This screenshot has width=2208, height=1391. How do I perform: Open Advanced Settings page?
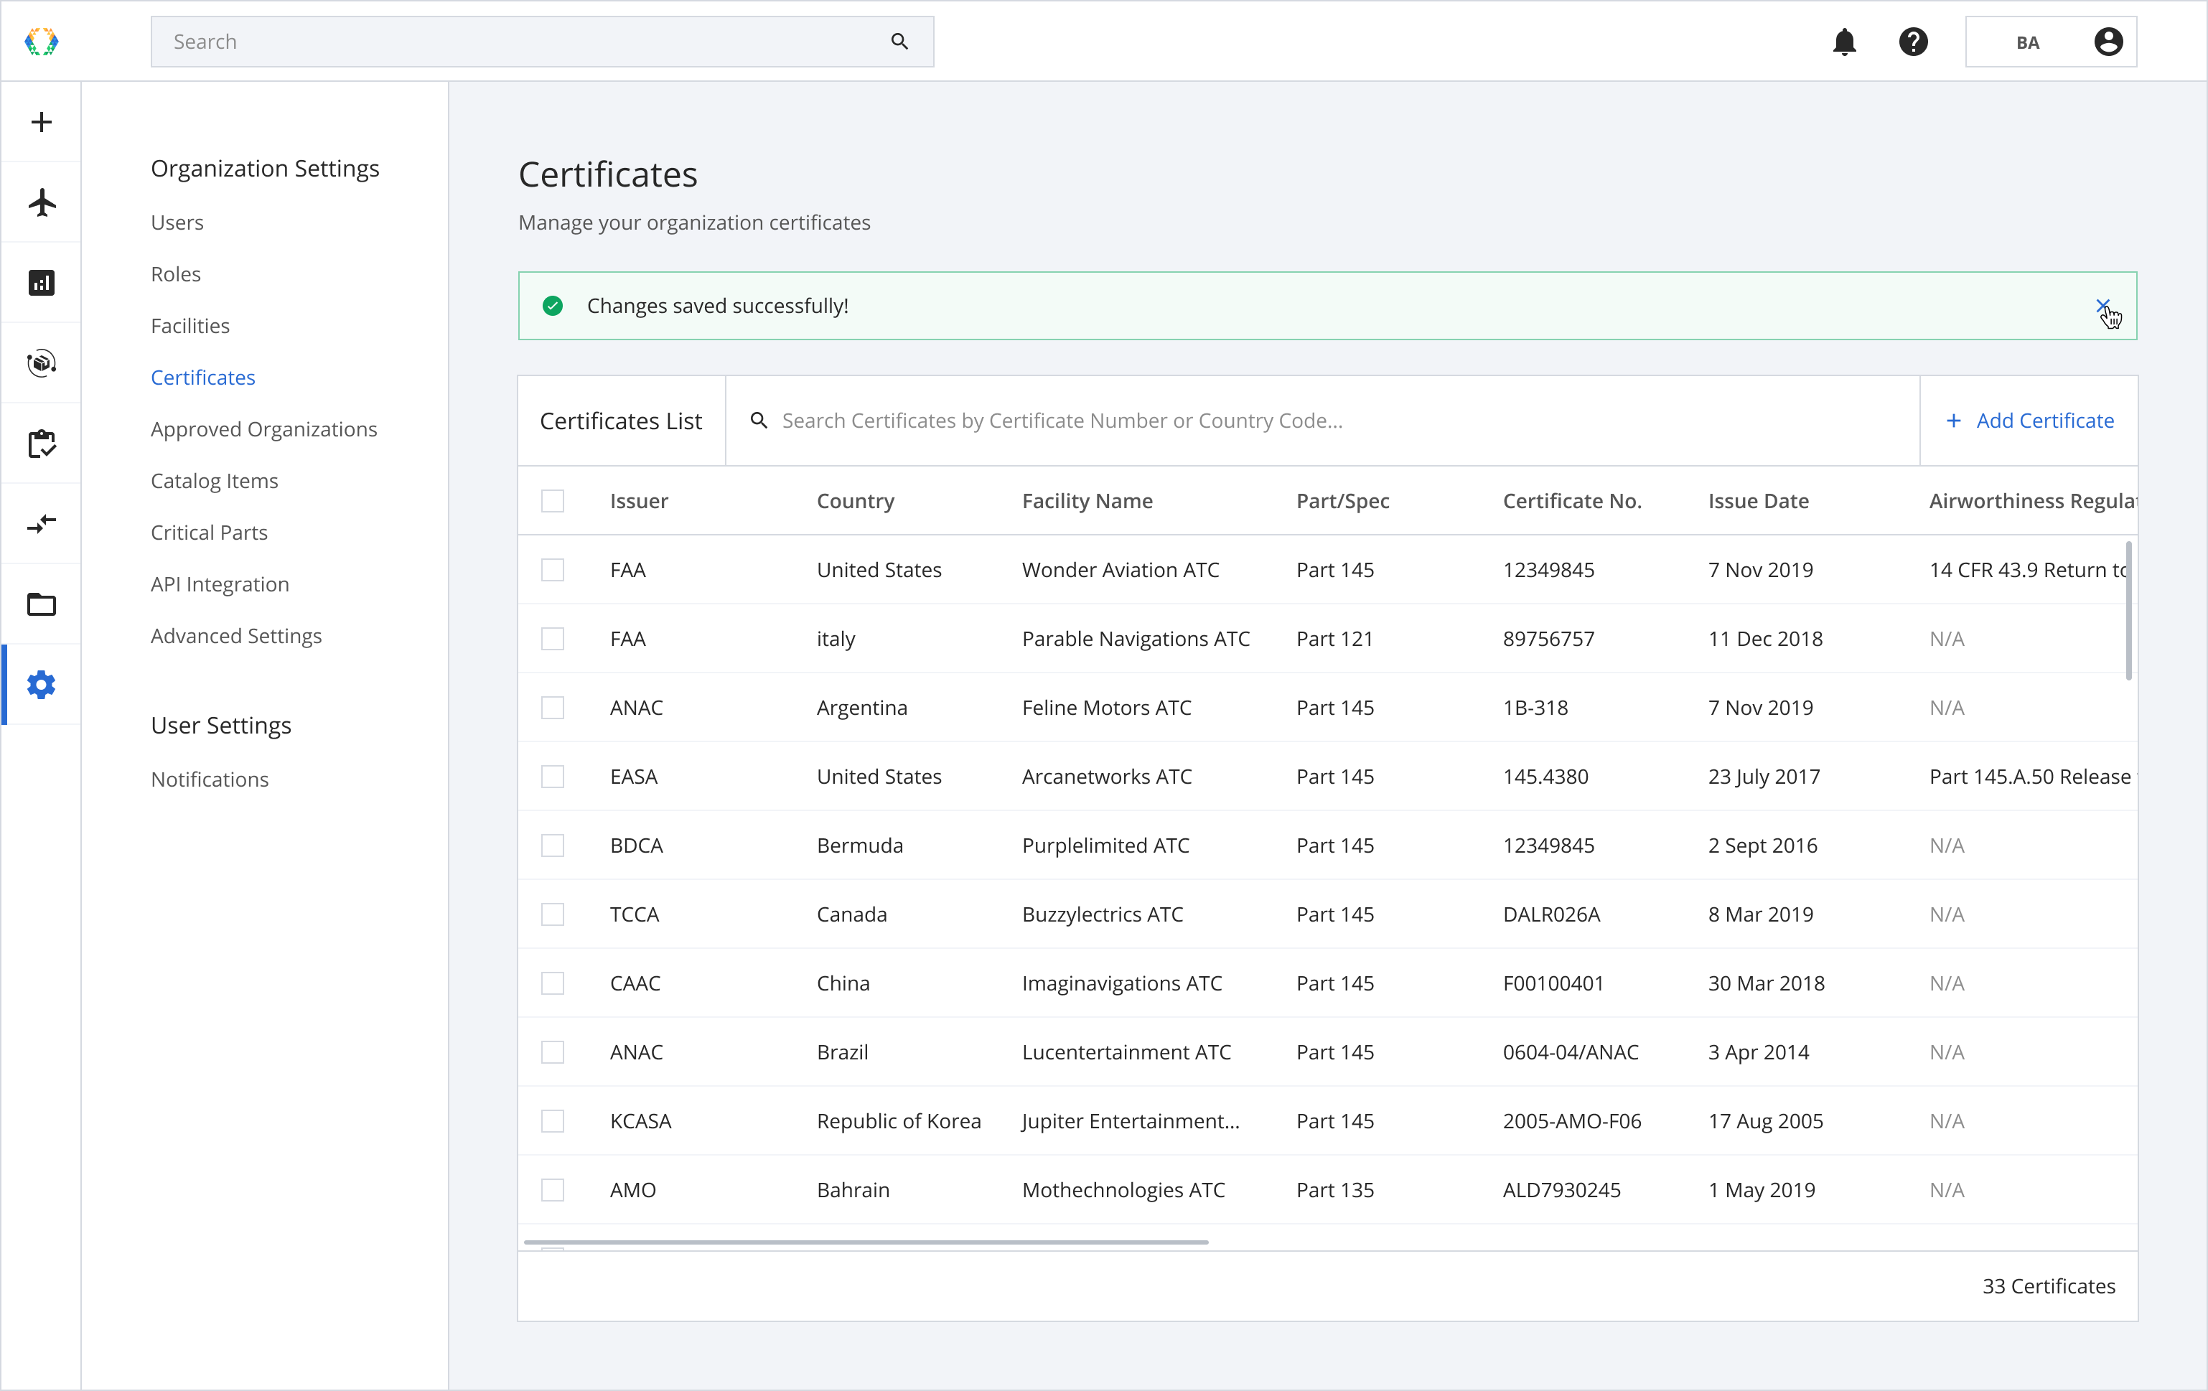(x=237, y=635)
